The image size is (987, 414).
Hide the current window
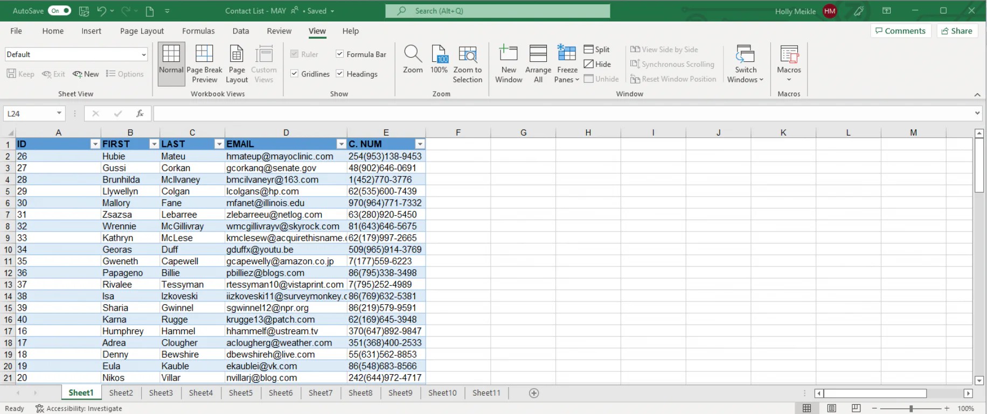(x=597, y=64)
